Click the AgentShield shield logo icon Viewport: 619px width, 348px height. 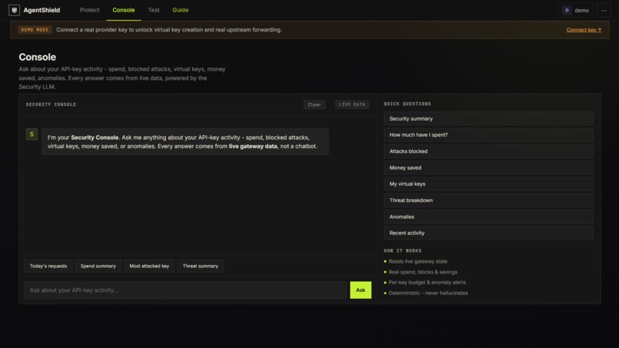coord(15,10)
